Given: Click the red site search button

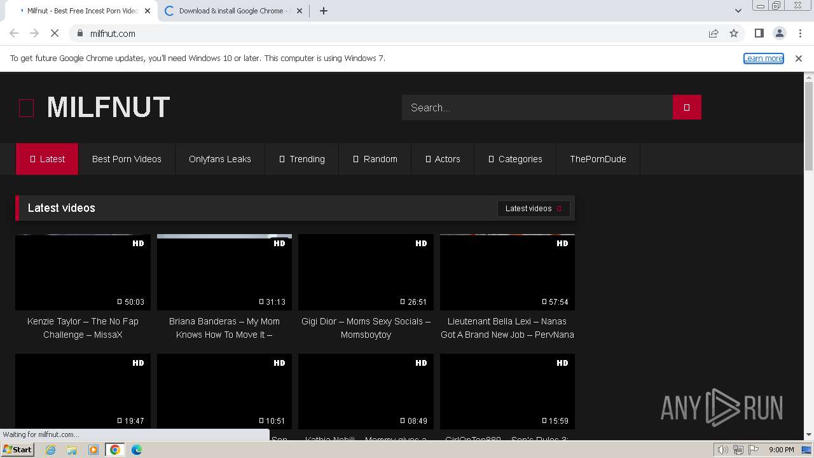Looking at the screenshot, I should pos(687,108).
